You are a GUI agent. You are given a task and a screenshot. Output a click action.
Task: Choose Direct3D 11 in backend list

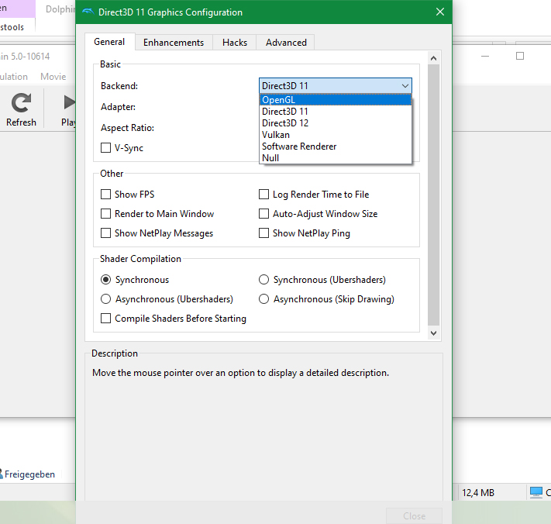[336, 112]
